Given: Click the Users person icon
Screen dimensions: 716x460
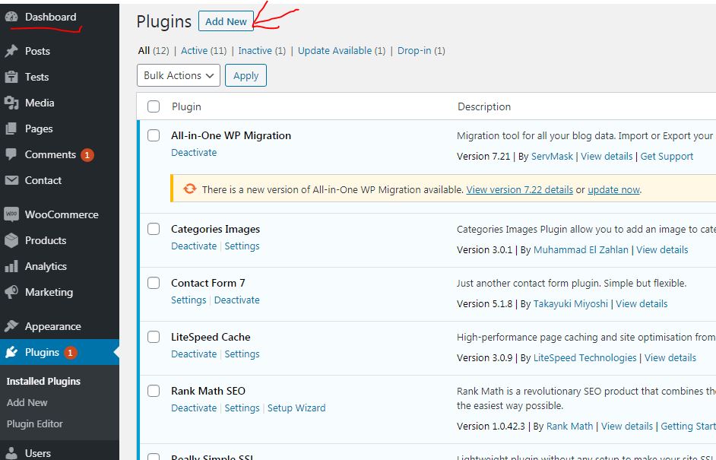Looking at the screenshot, I should click(11, 453).
